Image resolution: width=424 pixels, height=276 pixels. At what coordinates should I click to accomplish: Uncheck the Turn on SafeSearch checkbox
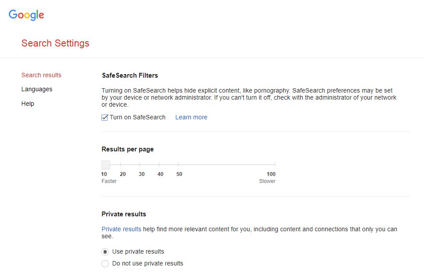coord(104,117)
